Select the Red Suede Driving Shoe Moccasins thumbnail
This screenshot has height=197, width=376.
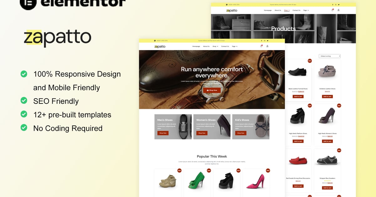(298, 161)
